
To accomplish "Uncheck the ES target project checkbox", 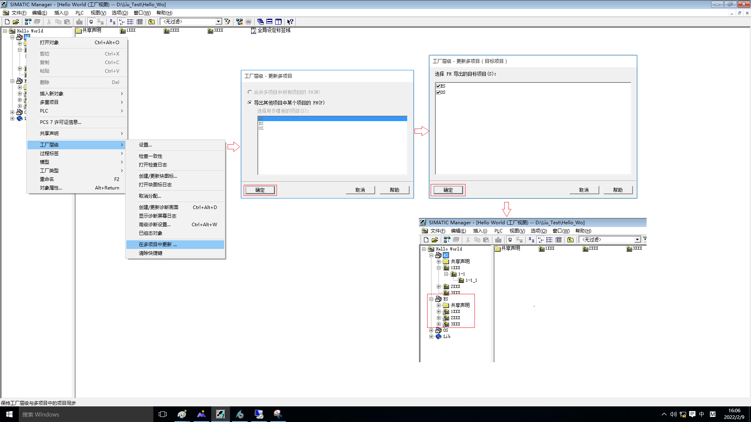I will pyautogui.click(x=438, y=86).
